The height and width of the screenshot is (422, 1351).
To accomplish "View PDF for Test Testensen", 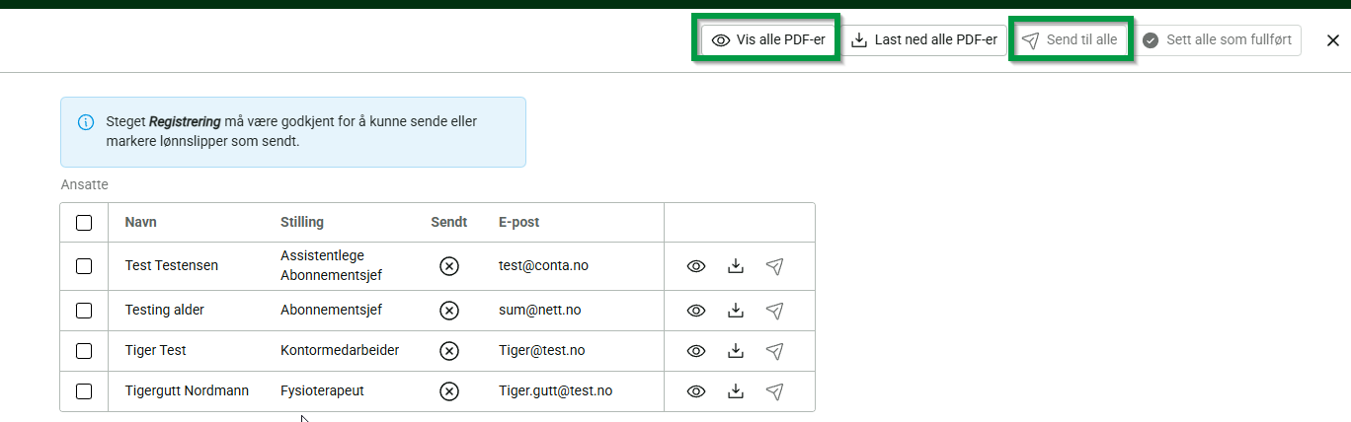I will [x=696, y=266].
